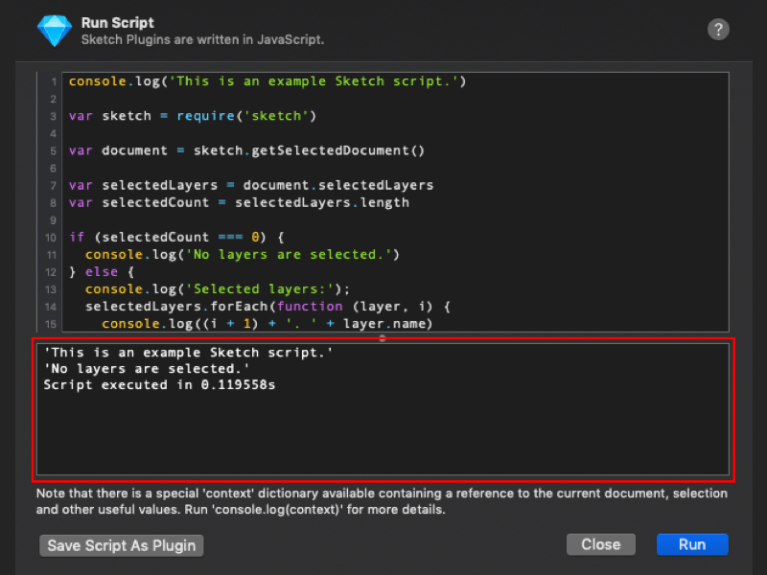Click the help question mark icon
Viewport: 767px width, 575px height.
[718, 30]
